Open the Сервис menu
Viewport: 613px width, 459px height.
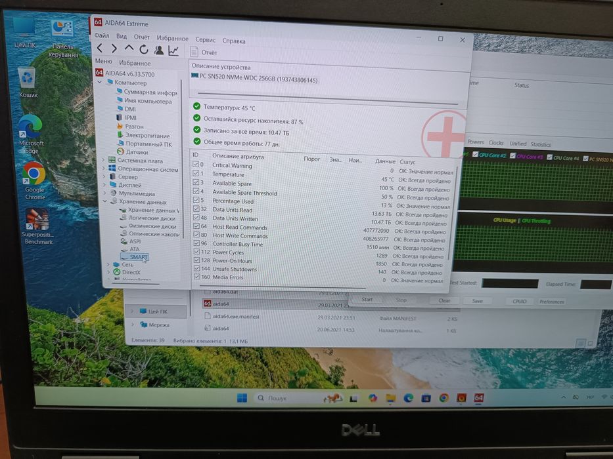tap(205, 39)
